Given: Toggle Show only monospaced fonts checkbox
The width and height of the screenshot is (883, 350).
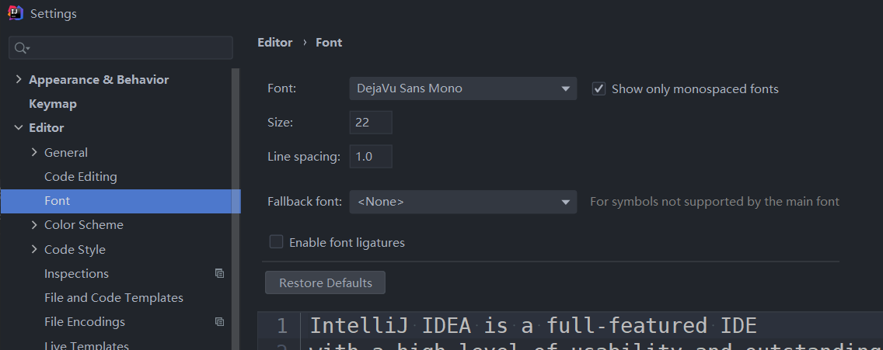Looking at the screenshot, I should pos(599,88).
